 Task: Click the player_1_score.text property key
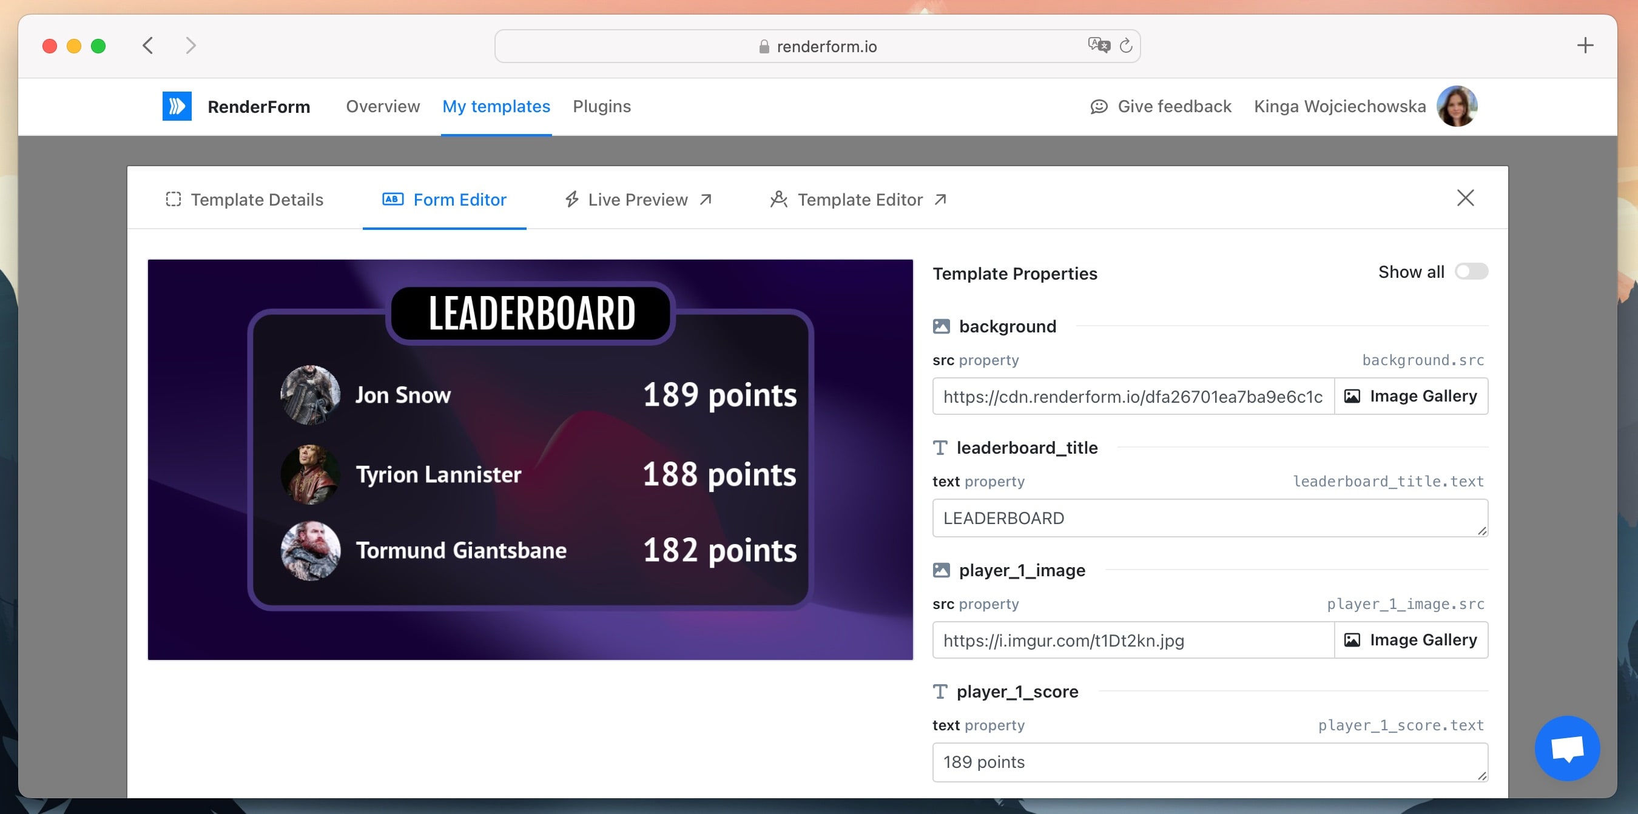pos(1401,725)
